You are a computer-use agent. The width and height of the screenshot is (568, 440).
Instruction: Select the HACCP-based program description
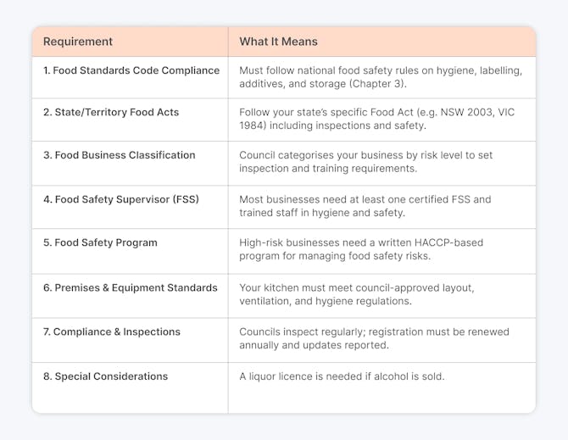361,249
